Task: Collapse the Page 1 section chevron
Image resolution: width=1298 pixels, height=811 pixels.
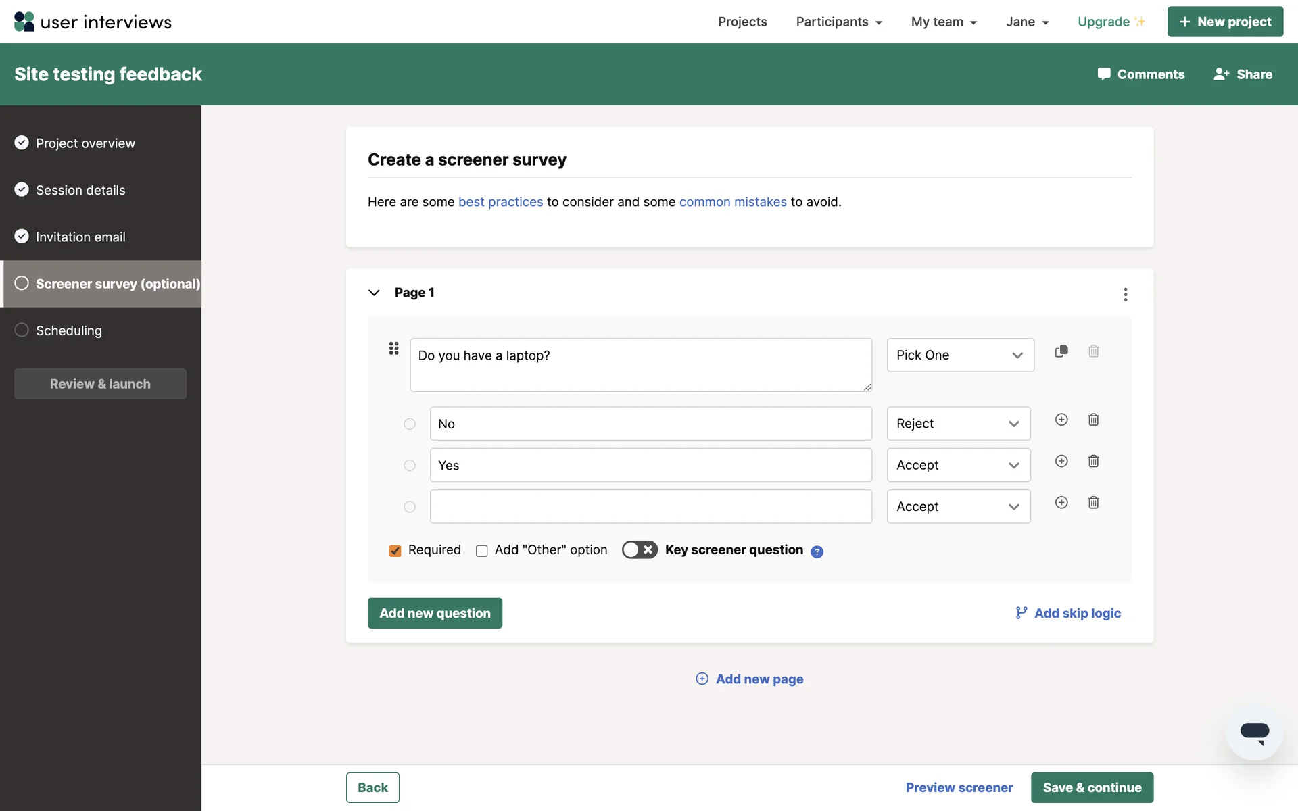Action: tap(374, 293)
